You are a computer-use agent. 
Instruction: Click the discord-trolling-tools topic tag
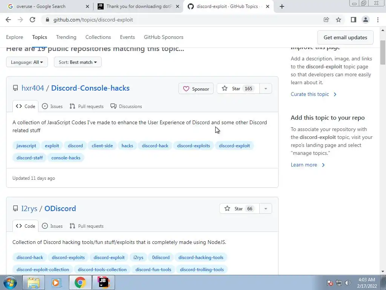[202, 270]
